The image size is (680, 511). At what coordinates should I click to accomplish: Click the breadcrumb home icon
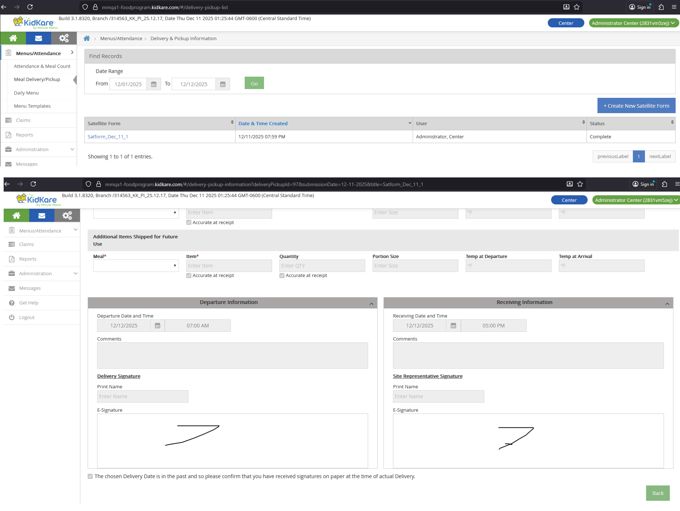(87, 38)
